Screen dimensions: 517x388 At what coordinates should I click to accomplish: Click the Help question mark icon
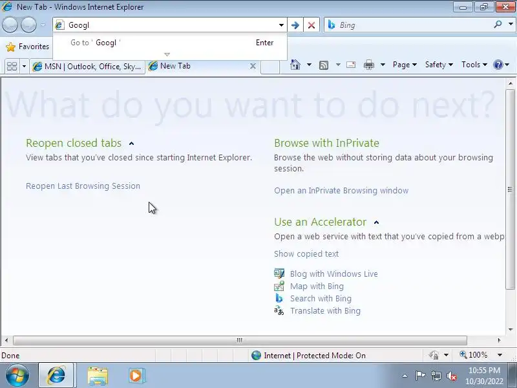(498, 65)
